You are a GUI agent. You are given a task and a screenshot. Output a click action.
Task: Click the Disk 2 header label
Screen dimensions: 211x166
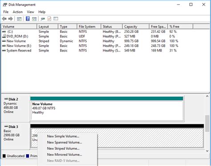[x=13, y=99]
